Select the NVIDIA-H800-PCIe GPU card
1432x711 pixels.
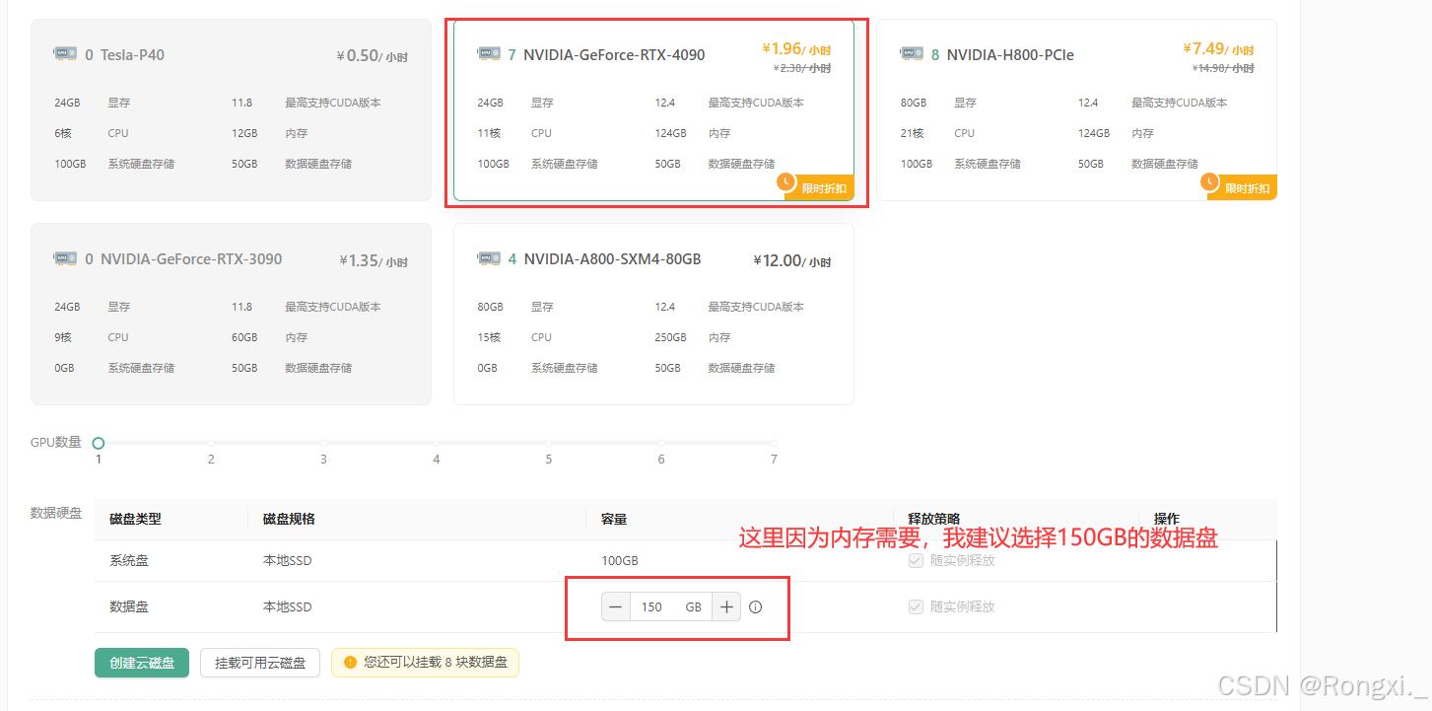1076,109
